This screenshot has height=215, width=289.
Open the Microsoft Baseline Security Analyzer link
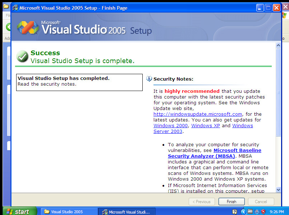tap(214, 153)
